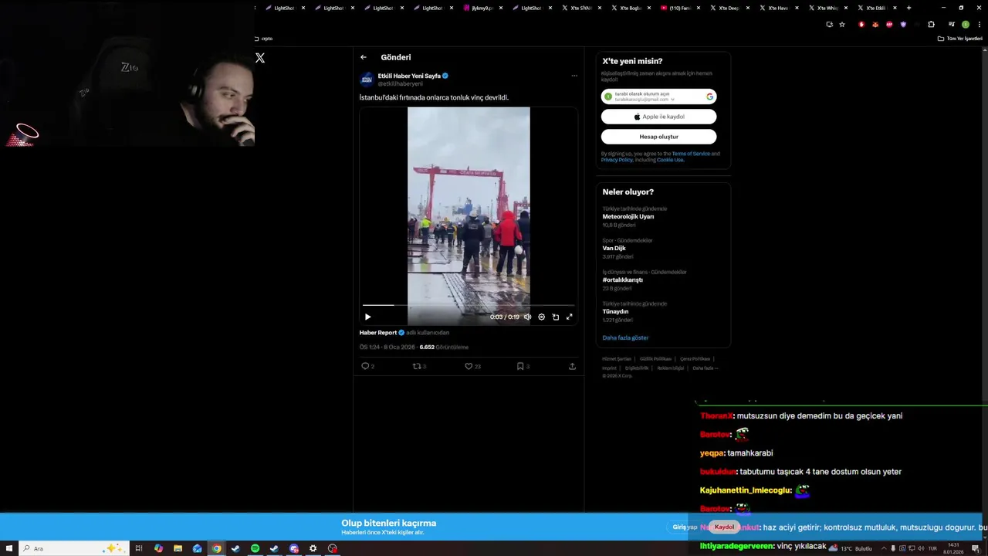Click Apple ile kaydol button
This screenshot has width=988, height=556.
(x=658, y=117)
